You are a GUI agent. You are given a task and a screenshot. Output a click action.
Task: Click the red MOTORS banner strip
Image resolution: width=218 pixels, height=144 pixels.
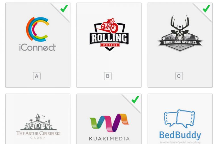click(110, 45)
